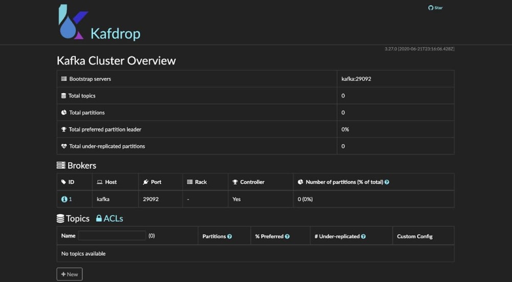Click the Brokers heading server icon

61,165
